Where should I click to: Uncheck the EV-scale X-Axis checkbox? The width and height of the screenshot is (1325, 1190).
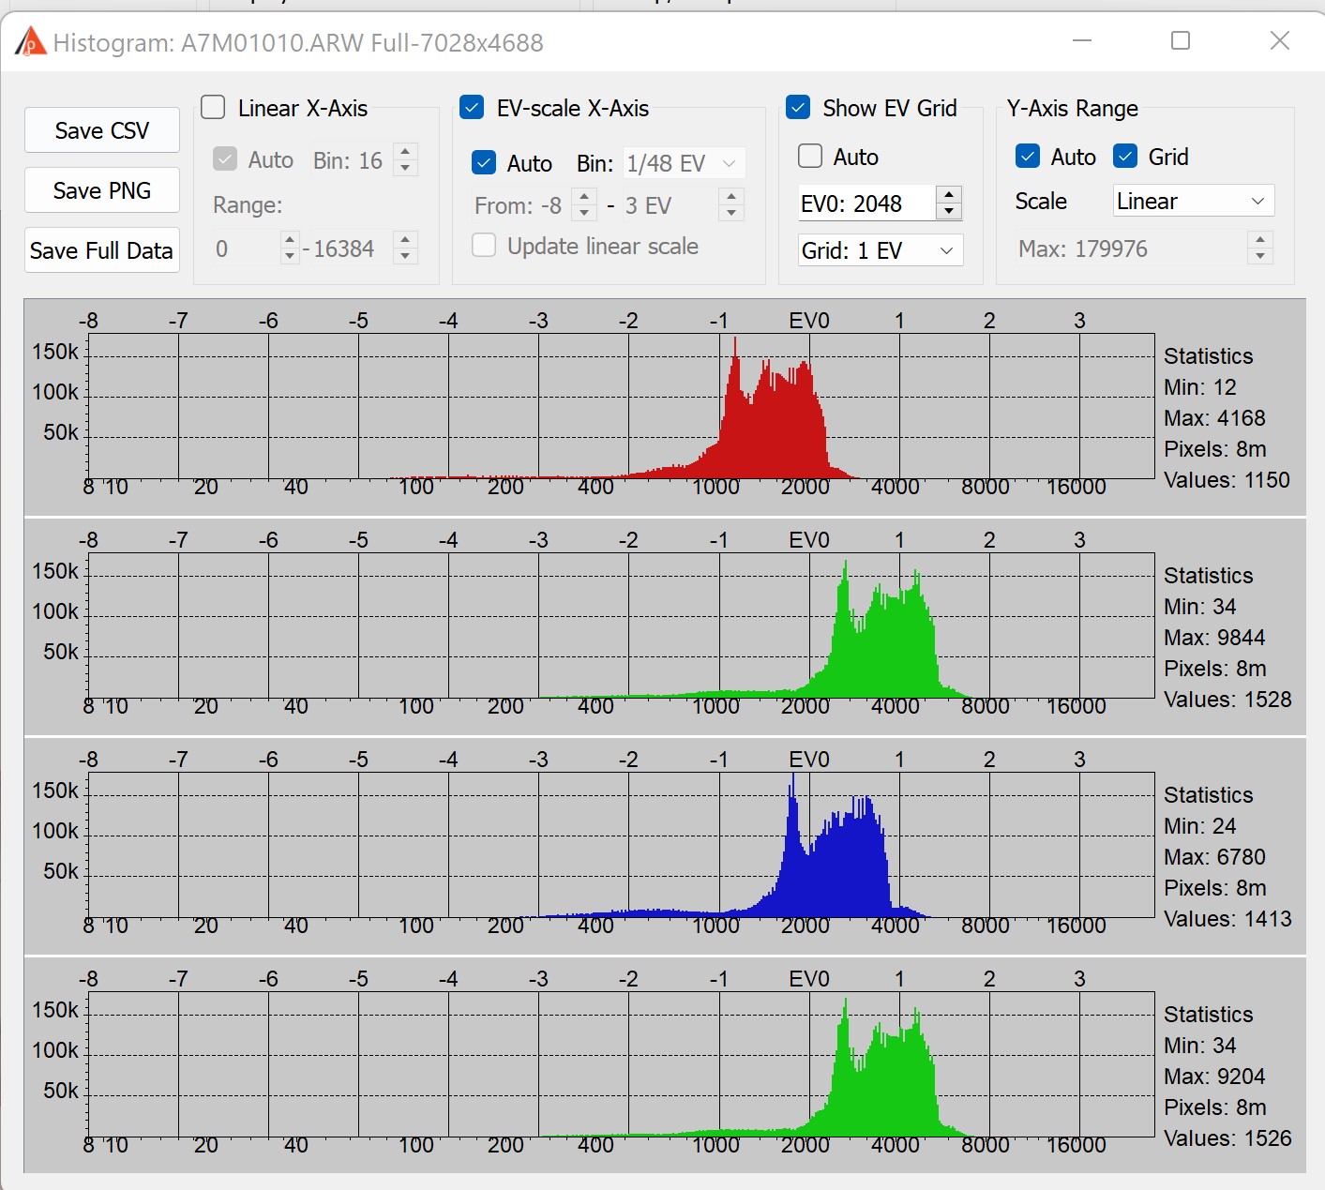click(x=473, y=108)
